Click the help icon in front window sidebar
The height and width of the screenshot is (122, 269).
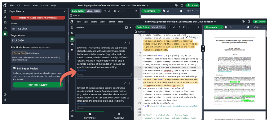coord(72,111)
